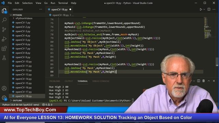This screenshot has height=123, width=219.
Task: Switch to the DEBUG CONSOLE tab
Action: [101, 81]
